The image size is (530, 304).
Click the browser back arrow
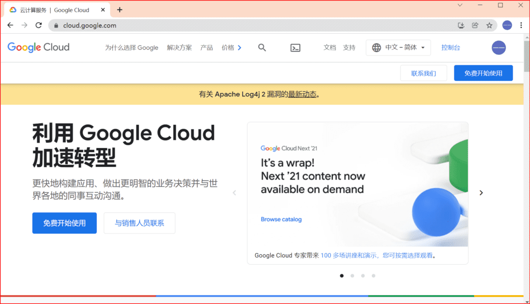(x=10, y=25)
